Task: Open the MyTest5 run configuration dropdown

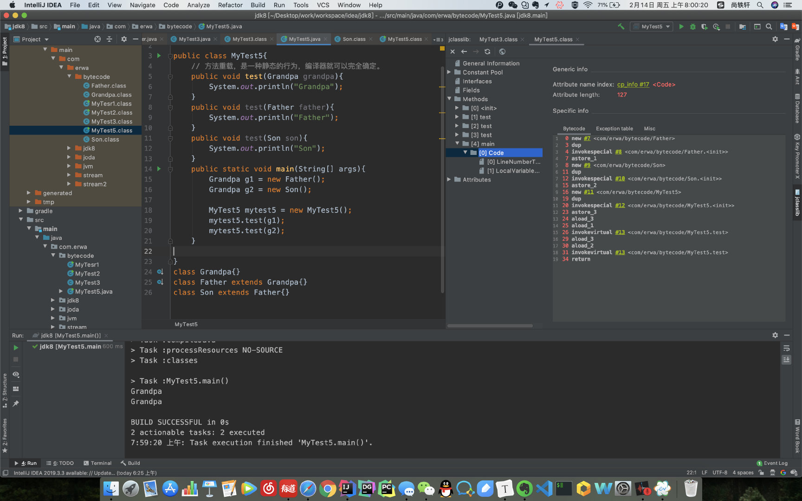Action: coord(652,26)
